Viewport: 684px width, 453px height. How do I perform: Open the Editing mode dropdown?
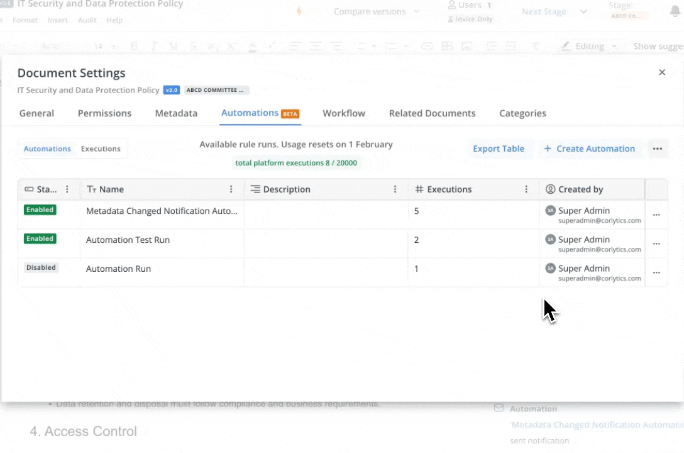tap(590, 46)
